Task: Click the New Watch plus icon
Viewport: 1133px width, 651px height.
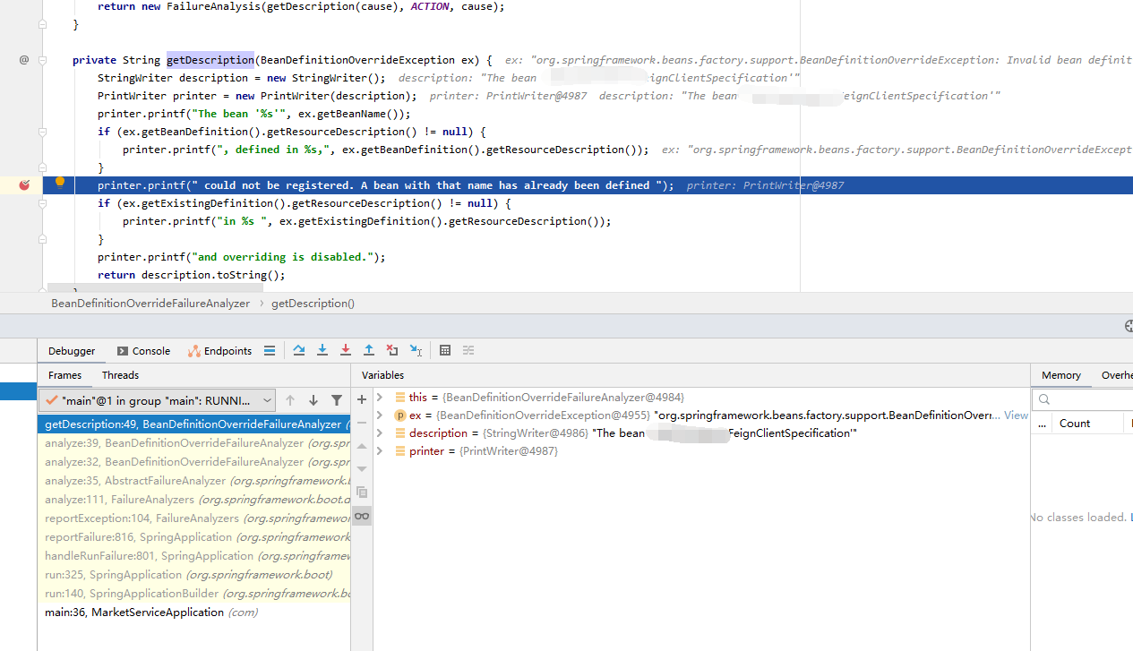Action: pos(362,399)
